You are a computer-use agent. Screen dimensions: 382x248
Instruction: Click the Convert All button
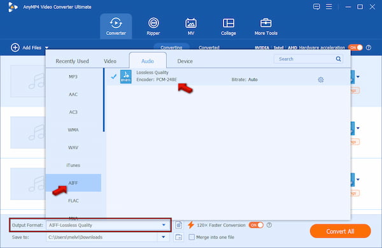(x=340, y=231)
